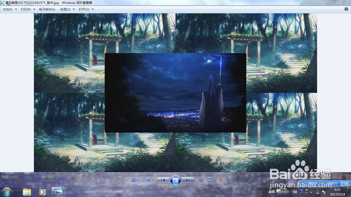Open the 刻录(U) menu
351x197 pixels.
pyautogui.click(x=65, y=9)
